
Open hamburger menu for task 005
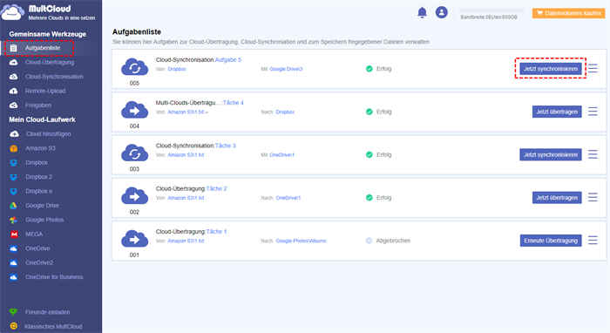click(x=593, y=69)
